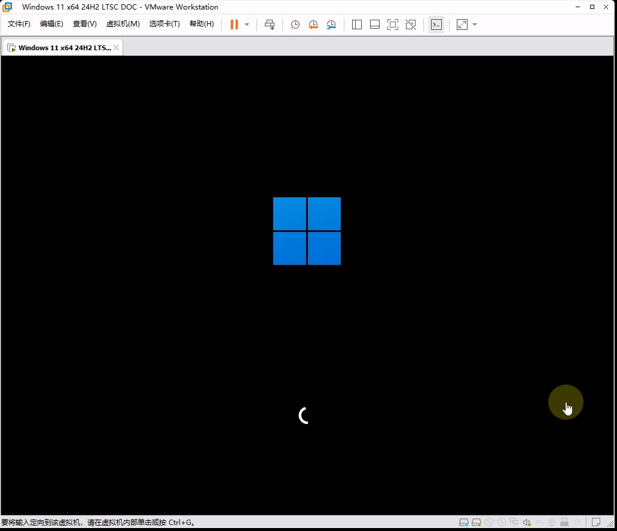Click the printer status icon
The width and height of the screenshot is (617, 531).
coord(564,523)
